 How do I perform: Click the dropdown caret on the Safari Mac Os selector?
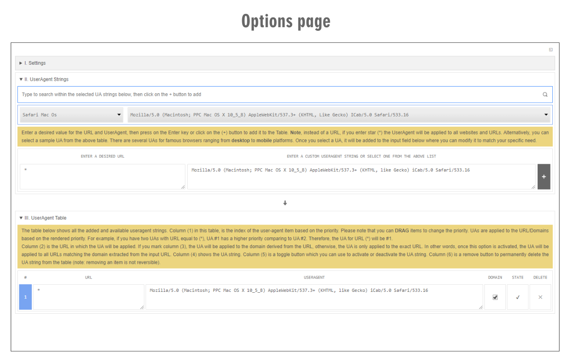click(x=119, y=115)
